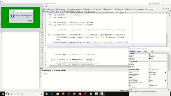
Task: Click the info icon in Message dialog
Action: pos(13,16)
